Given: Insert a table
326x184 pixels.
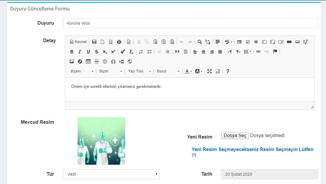Looking at the screenshot, I should 88,61.
